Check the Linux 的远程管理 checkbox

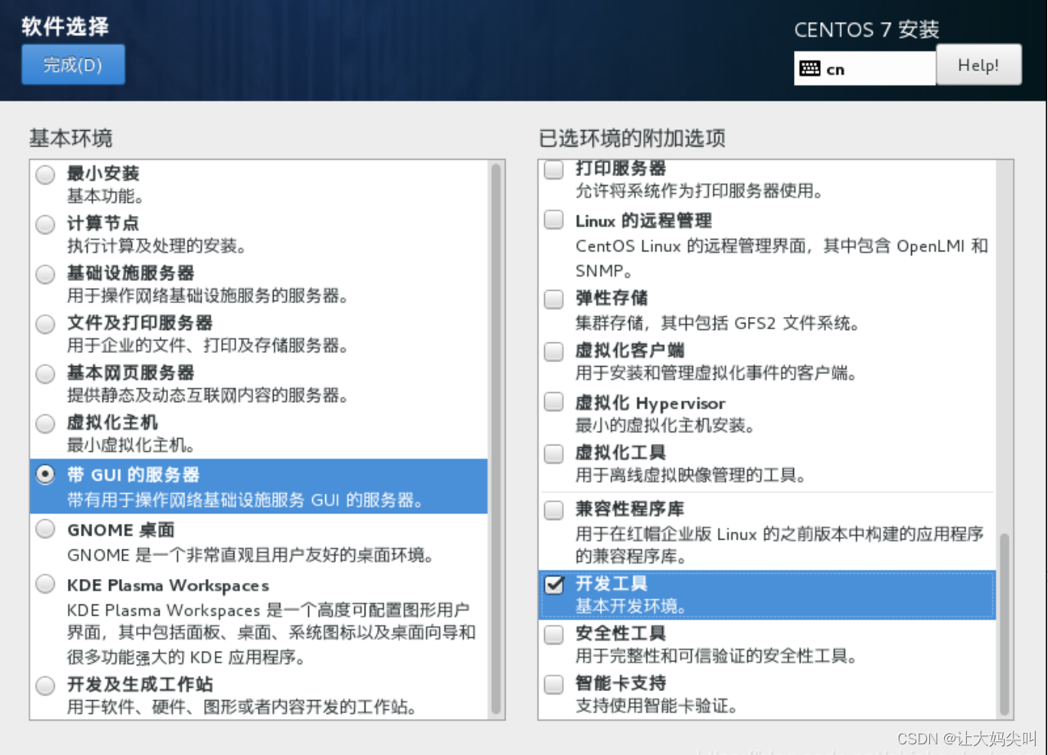(555, 220)
